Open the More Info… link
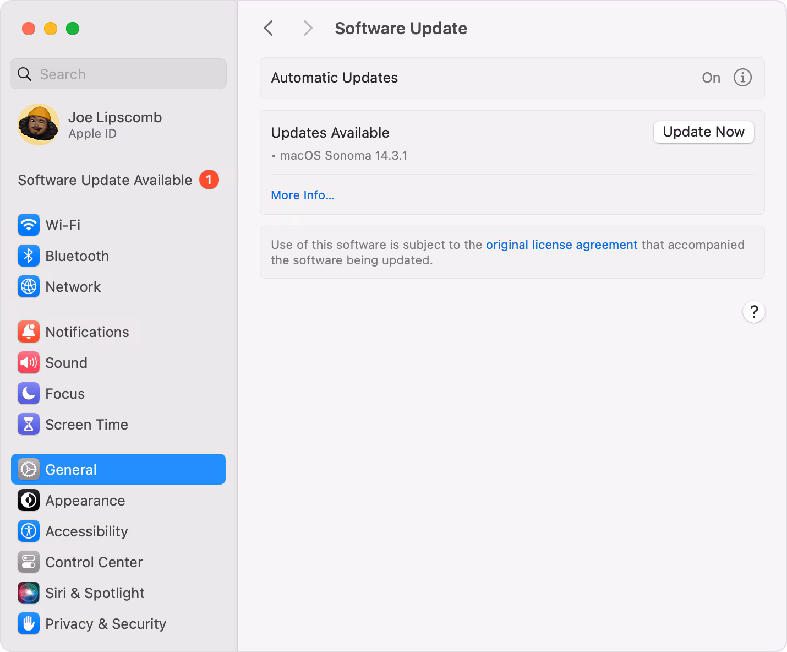 coord(303,195)
